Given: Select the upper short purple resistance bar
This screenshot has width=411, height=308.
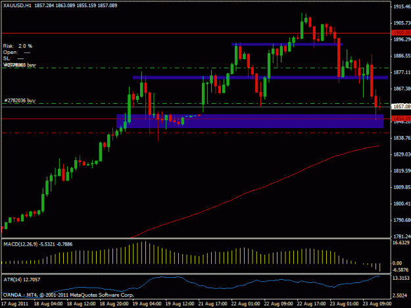Looking at the screenshot, I should point(287,45).
